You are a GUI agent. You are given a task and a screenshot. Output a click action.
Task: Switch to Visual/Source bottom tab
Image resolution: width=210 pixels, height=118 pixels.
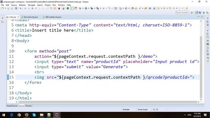pyautogui.click(x=12, y=106)
